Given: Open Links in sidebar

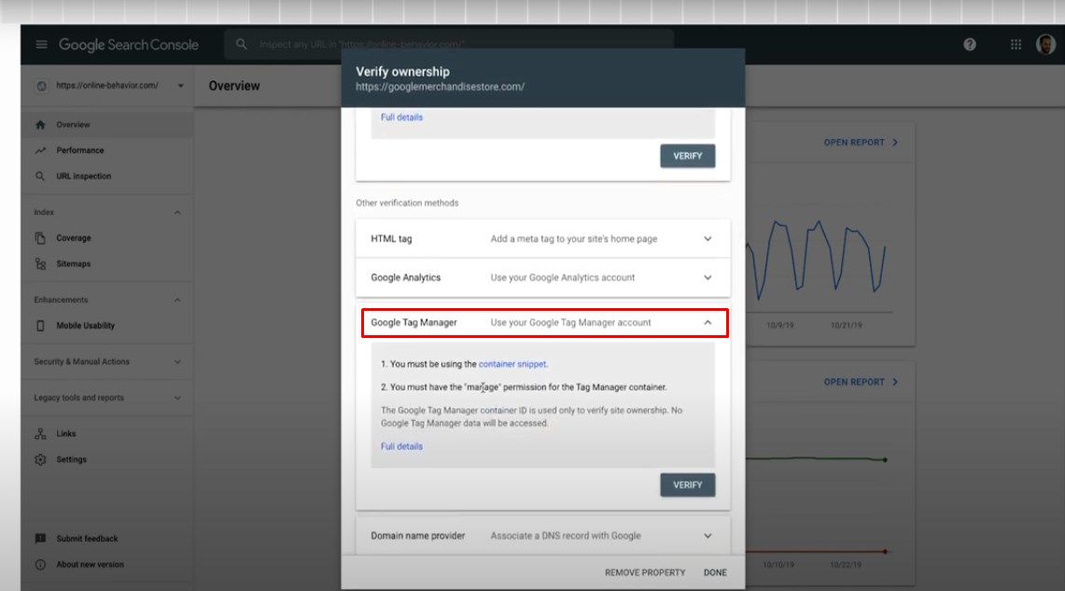Looking at the screenshot, I should [x=66, y=434].
